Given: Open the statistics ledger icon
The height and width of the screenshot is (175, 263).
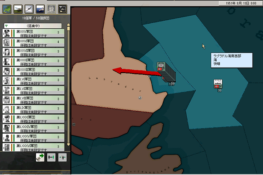Looking at the screenshot, I should (x=62, y=9).
